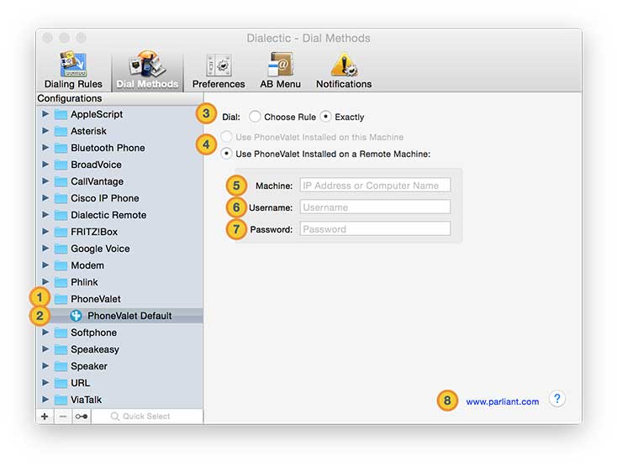Screen dimensions: 617x466
Task: Focus the Quick Select search field
Action: pos(147,416)
